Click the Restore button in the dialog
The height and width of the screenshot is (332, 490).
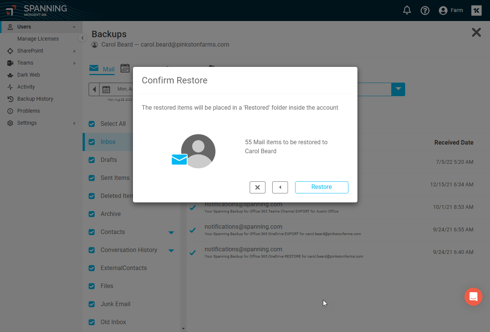click(321, 187)
